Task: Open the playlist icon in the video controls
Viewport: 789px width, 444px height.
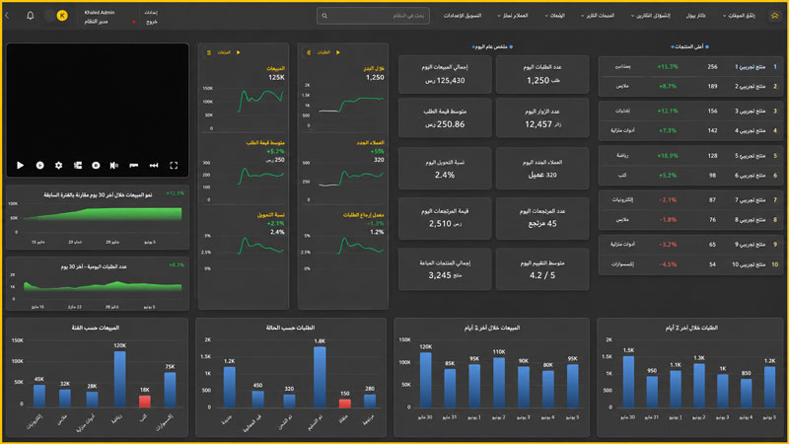Action: click(x=78, y=165)
